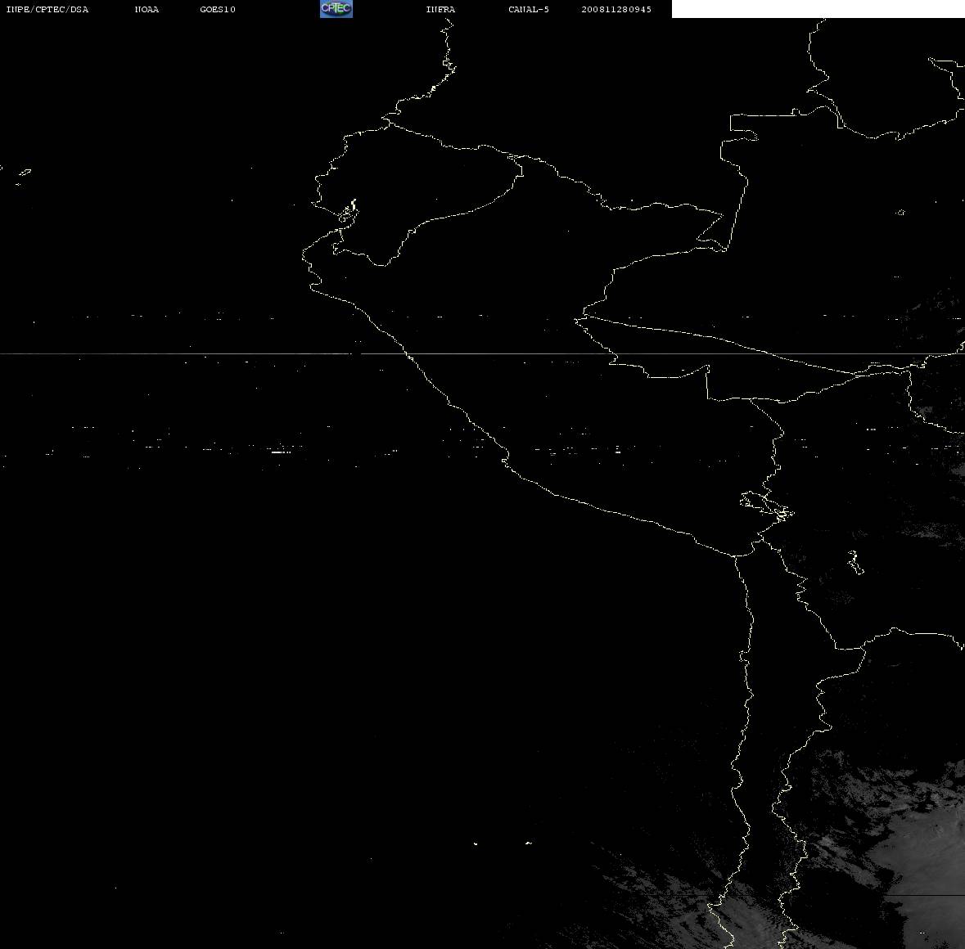Click the Galápagos island outline at left edge

click(x=24, y=173)
